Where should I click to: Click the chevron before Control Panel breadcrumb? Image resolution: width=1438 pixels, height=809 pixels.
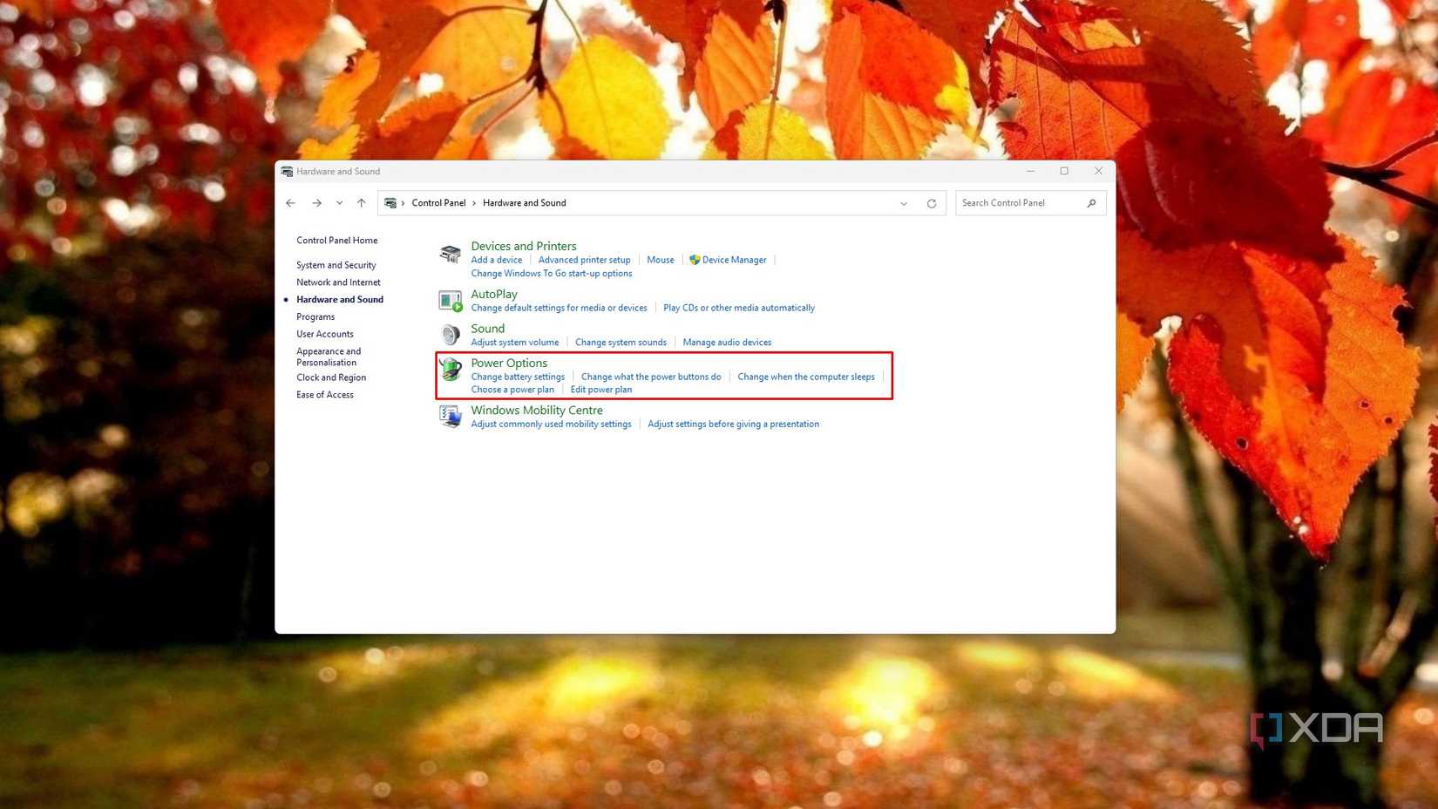pos(403,203)
